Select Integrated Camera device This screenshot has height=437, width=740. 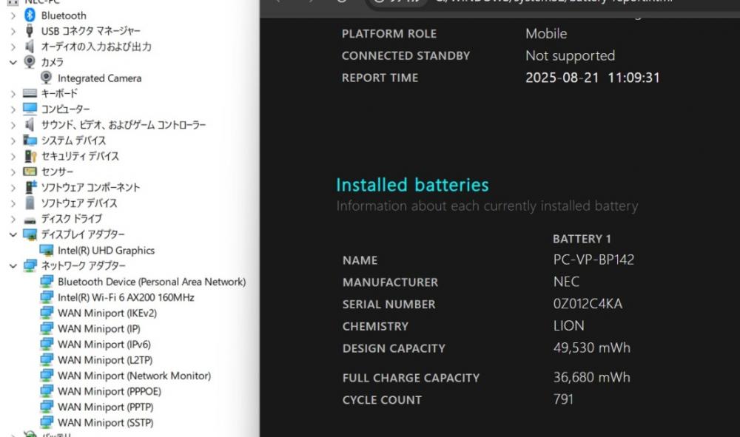(x=100, y=78)
